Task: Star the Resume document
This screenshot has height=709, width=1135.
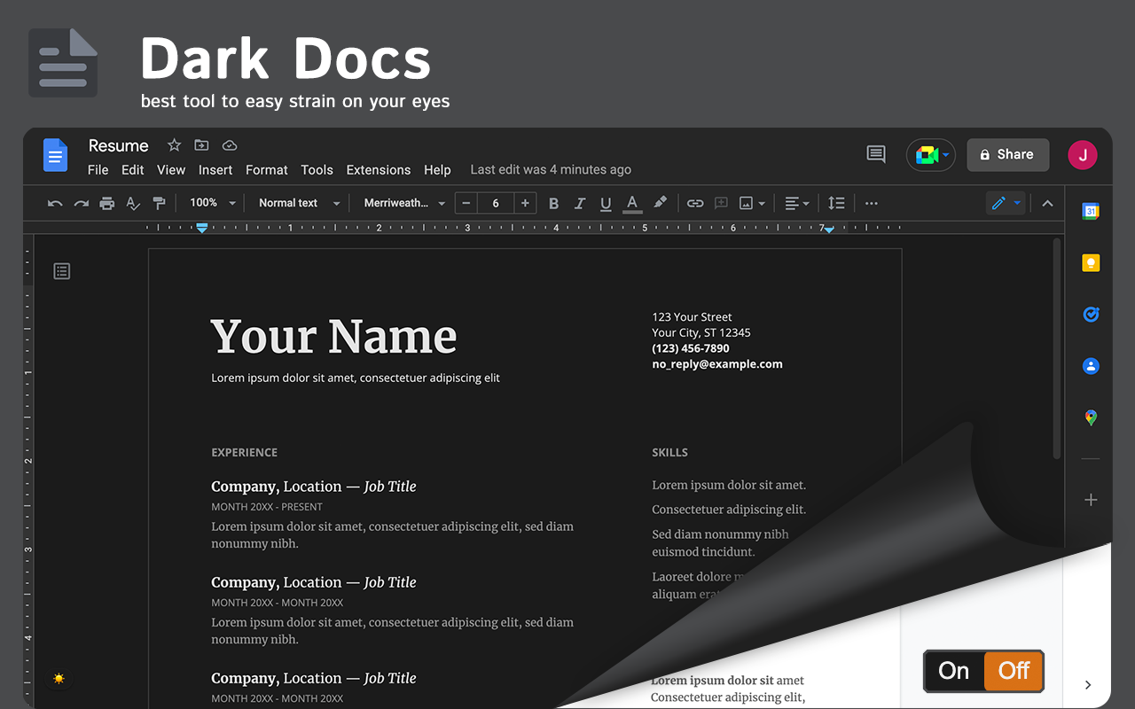Action: tap(174, 145)
